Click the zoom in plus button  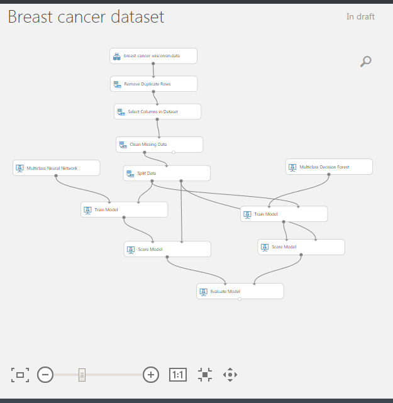[x=151, y=375]
